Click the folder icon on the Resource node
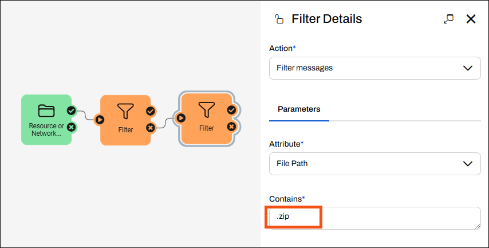The width and height of the screenshot is (489, 248). [46, 110]
